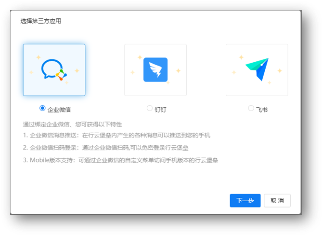Choose the blue 钉钉 wing logo
Screen dimensions: 322x235
click(155, 69)
